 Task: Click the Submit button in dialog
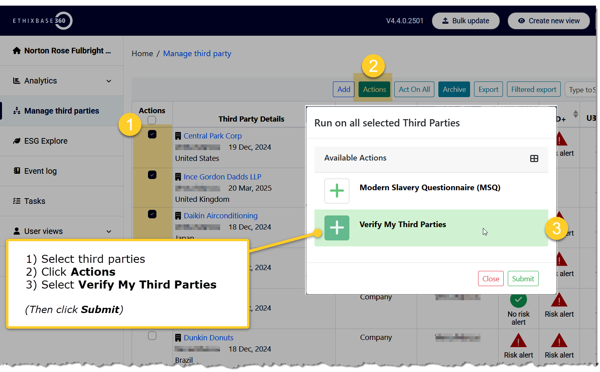(x=523, y=279)
